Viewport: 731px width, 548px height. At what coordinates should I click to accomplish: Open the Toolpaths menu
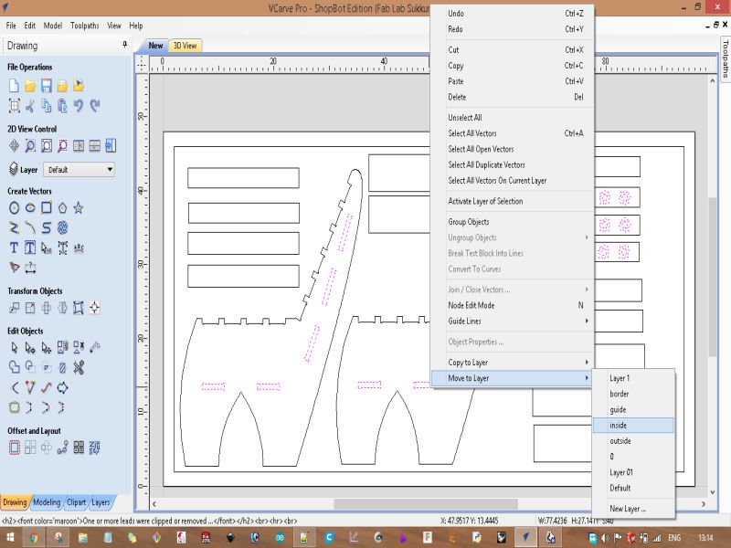point(84,26)
